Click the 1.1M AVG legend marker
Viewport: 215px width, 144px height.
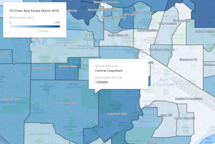click(43, 31)
